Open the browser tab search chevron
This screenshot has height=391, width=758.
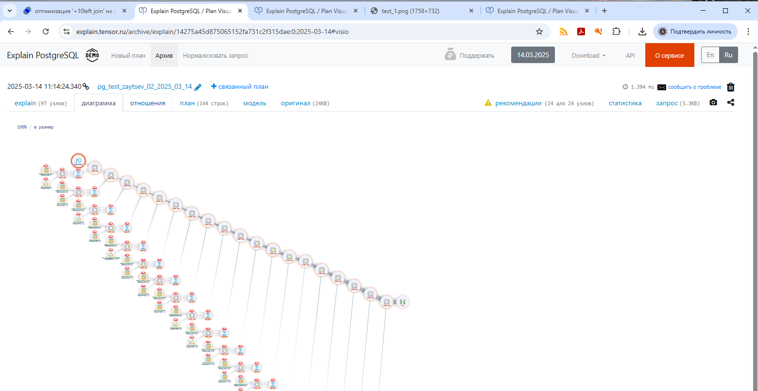click(11, 11)
